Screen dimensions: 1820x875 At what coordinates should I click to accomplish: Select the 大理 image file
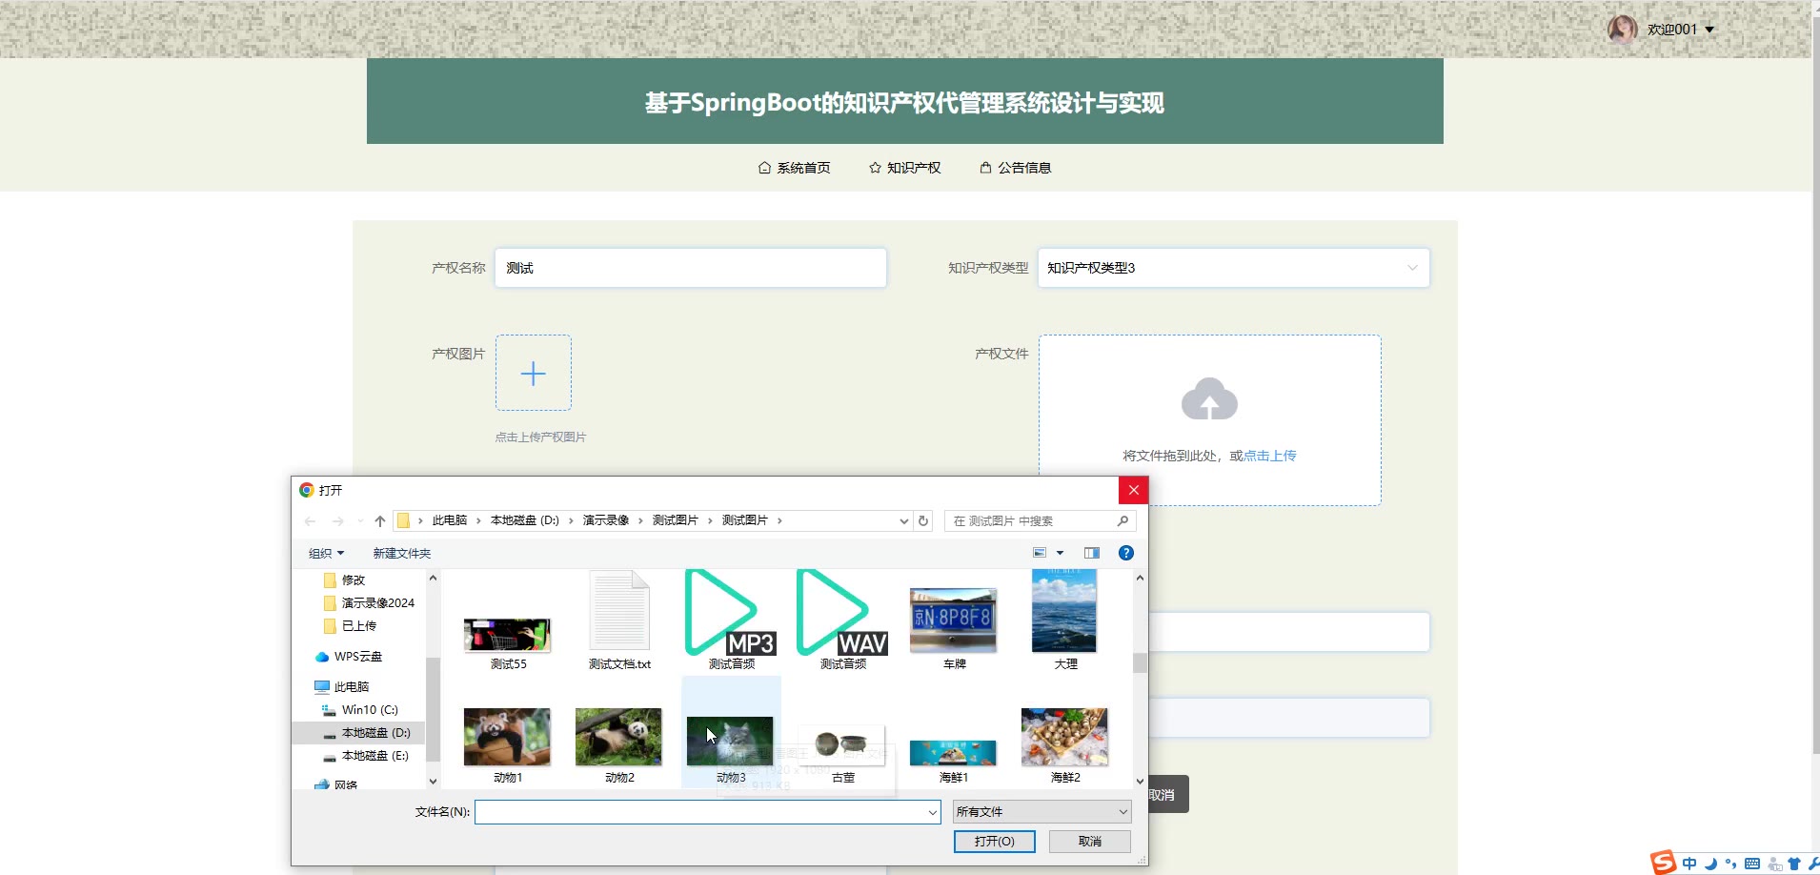point(1065,621)
